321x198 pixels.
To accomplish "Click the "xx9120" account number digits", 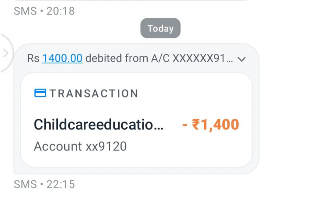I will 106,146.
